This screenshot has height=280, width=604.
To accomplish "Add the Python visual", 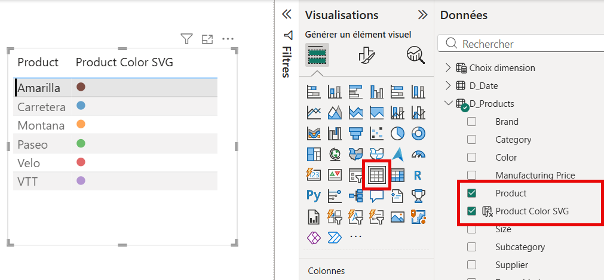I will point(314,195).
